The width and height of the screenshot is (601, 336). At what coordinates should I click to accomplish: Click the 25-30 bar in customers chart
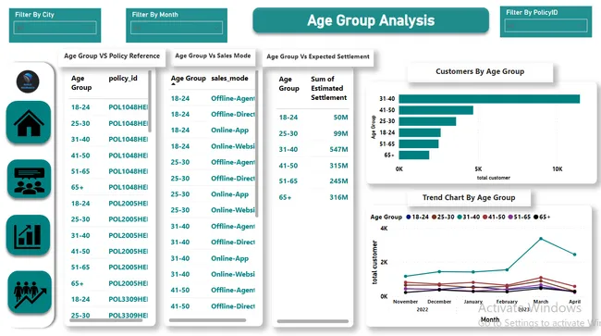point(427,121)
